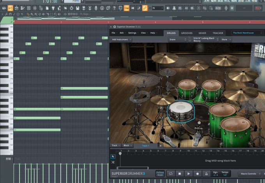The width and height of the screenshot is (265, 183).
Task: Switch to the TRACKER tab
Action: 218,33
